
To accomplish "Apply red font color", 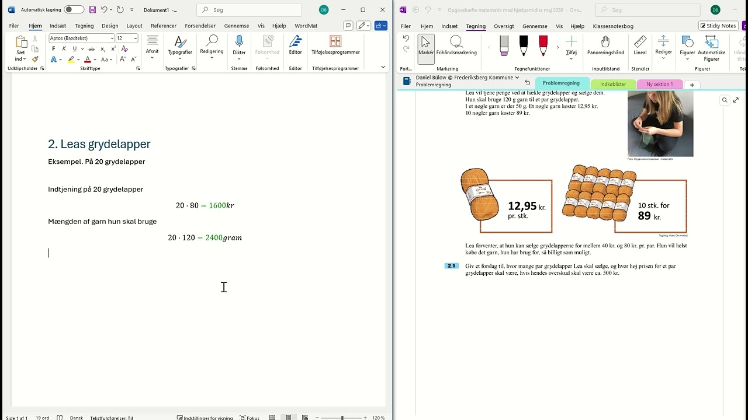I will pyautogui.click(x=87, y=60).
